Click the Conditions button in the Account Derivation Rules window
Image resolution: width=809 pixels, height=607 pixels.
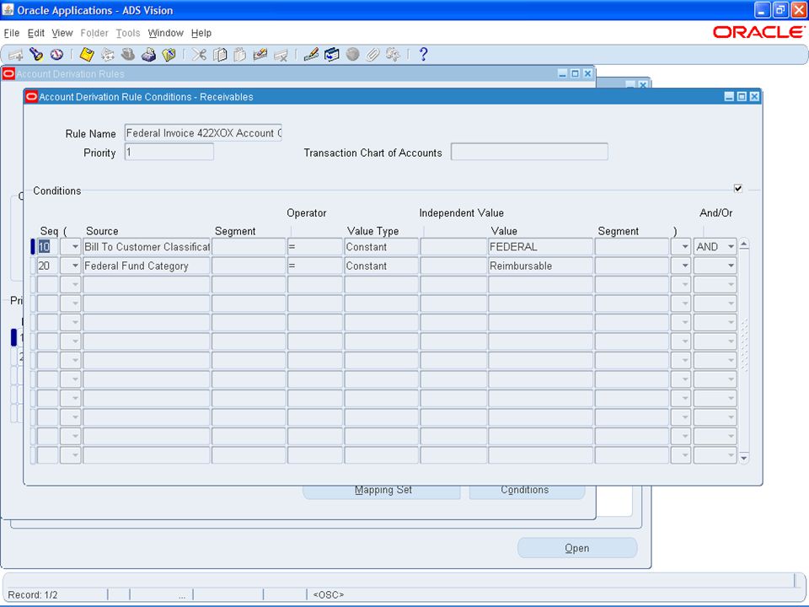(x=527, y=492)
